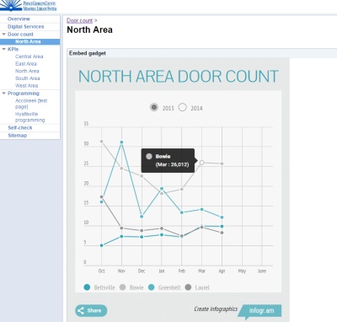Toggle the Beltsville legend dot
This screenshot has height=322, width=337.
coord(87,287)
